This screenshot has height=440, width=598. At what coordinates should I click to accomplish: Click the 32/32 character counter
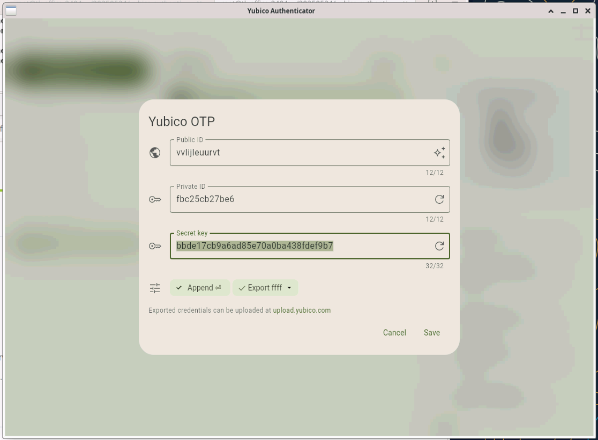coord(434,266)
